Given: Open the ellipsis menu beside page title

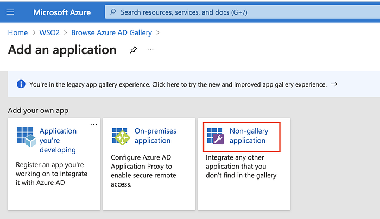Looking at the screenshot, I should [x=150, y=50].
